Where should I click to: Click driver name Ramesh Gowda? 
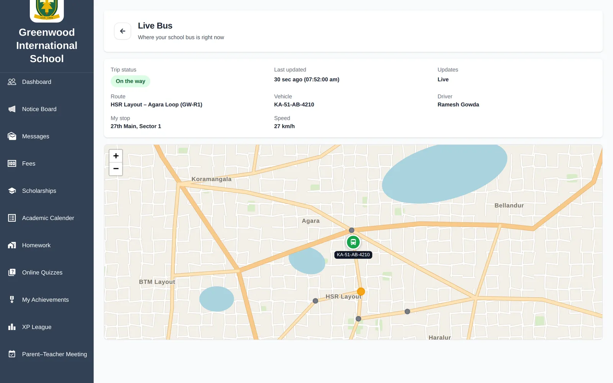click(458, 105)
